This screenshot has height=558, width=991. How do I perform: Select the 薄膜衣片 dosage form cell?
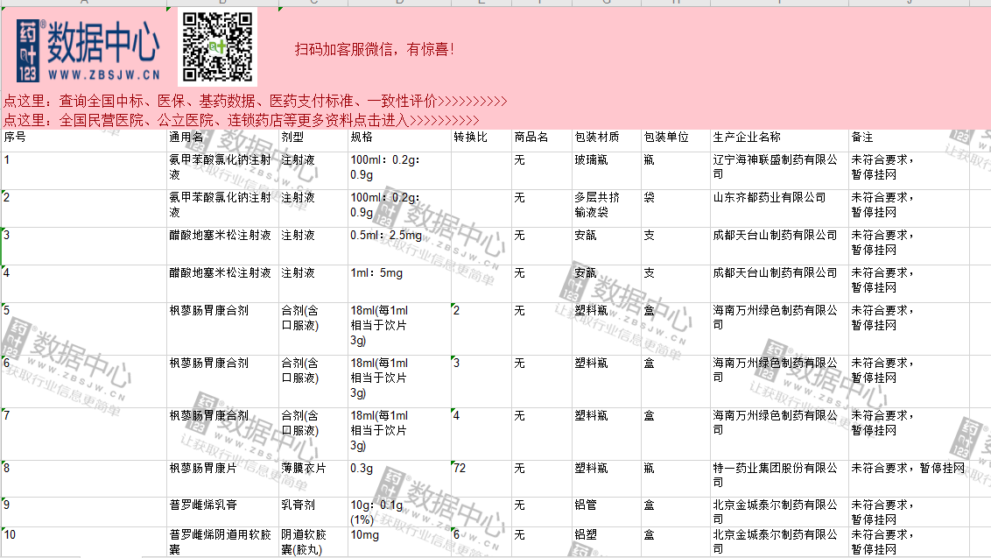pos(313,479)
